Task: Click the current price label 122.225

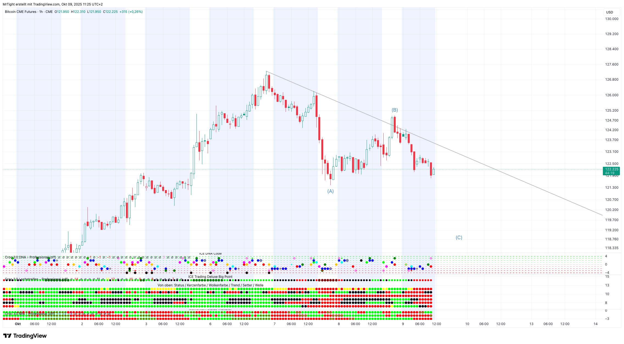Action: click(611, 169)
